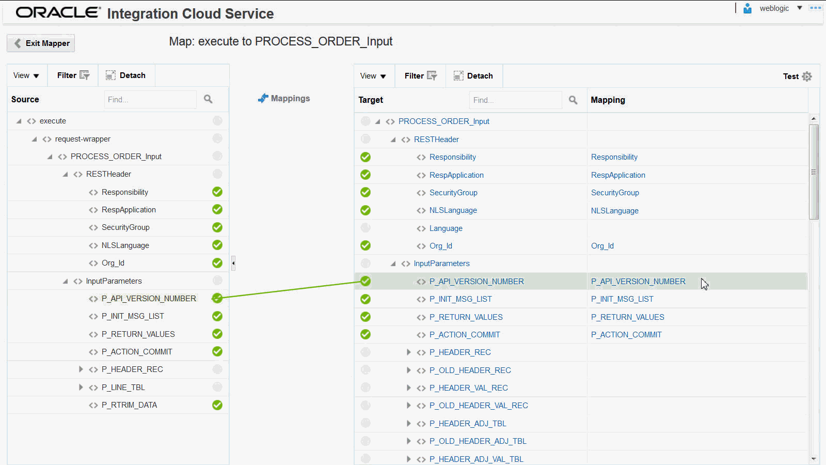Viewport: 826px width, 465px height.
Task: Click source NLSLanguage mapped checkmark
Action: click(x=217, y=245)
